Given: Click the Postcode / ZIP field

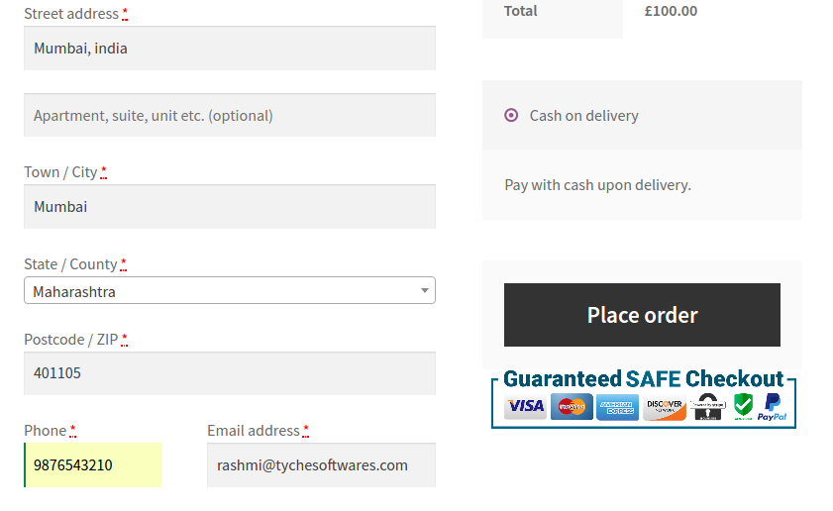Looking at the screenshot, I should point(230,373).
